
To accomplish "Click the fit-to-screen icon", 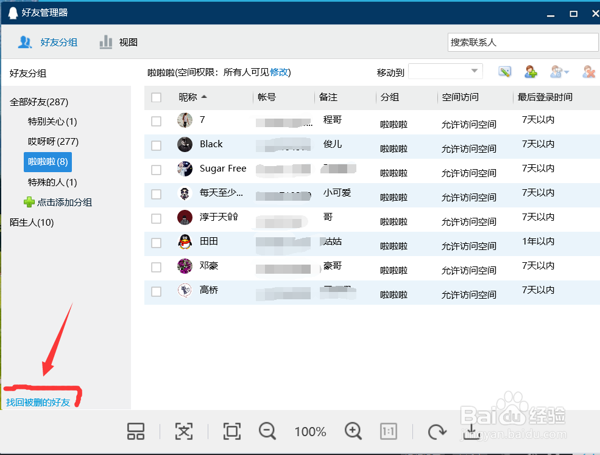I will (231, 431).
